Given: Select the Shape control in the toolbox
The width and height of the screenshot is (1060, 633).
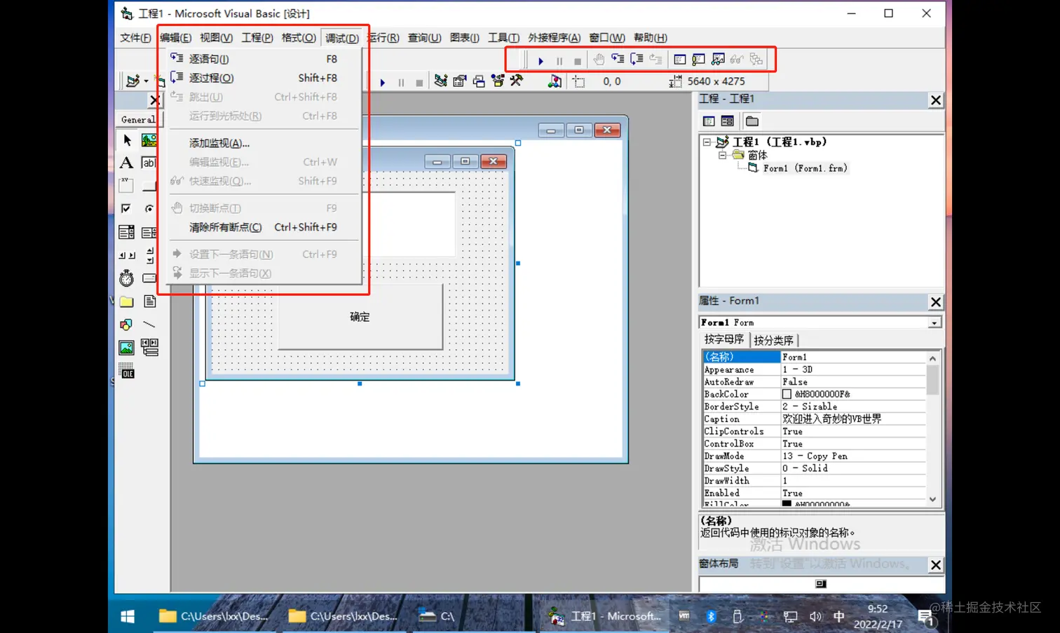Looking at the screenshot, I should [x=127, y=325].
